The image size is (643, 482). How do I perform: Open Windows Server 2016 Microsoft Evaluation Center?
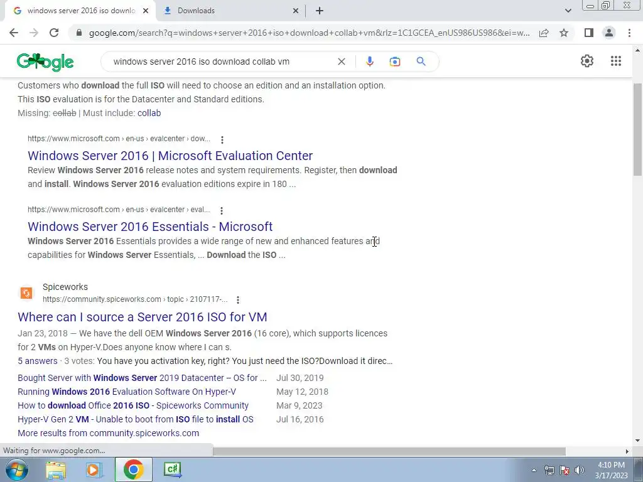click(x=170, y=156)
